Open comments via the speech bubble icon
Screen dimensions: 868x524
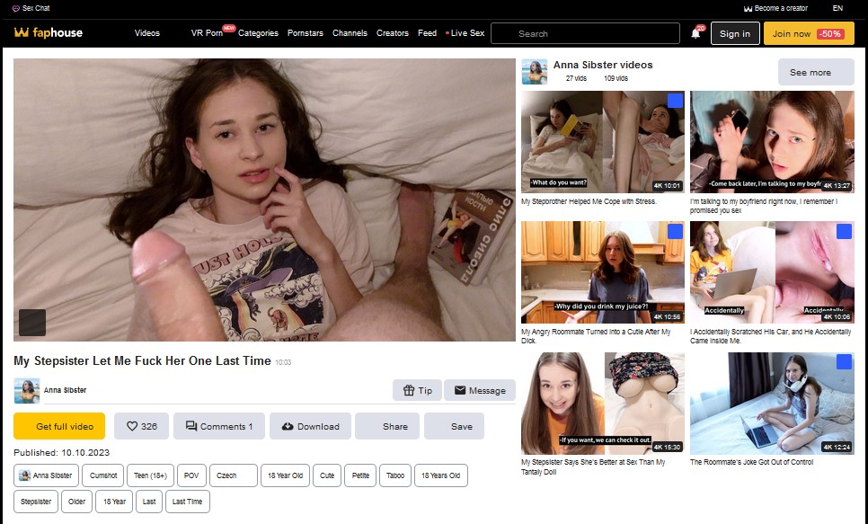click(191, 426)
